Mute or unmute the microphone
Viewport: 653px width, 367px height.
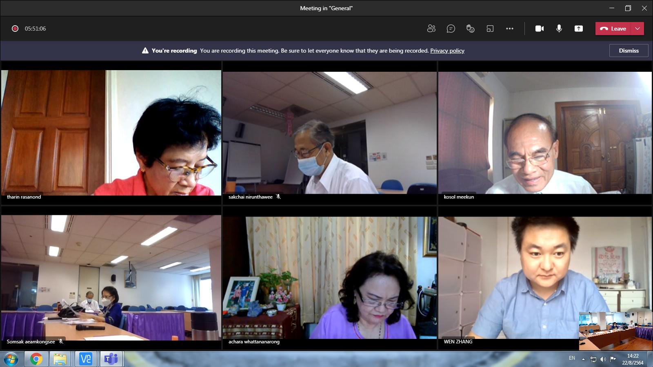(x=559, y=29)
